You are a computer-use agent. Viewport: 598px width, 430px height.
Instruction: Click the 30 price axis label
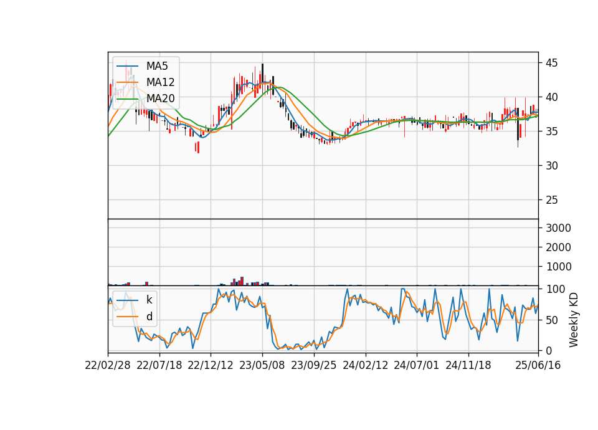coord(551,166)
